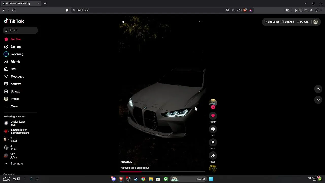Expand See more following accounts
This screenshot has height=183, width=325.
tap(14, 164)
